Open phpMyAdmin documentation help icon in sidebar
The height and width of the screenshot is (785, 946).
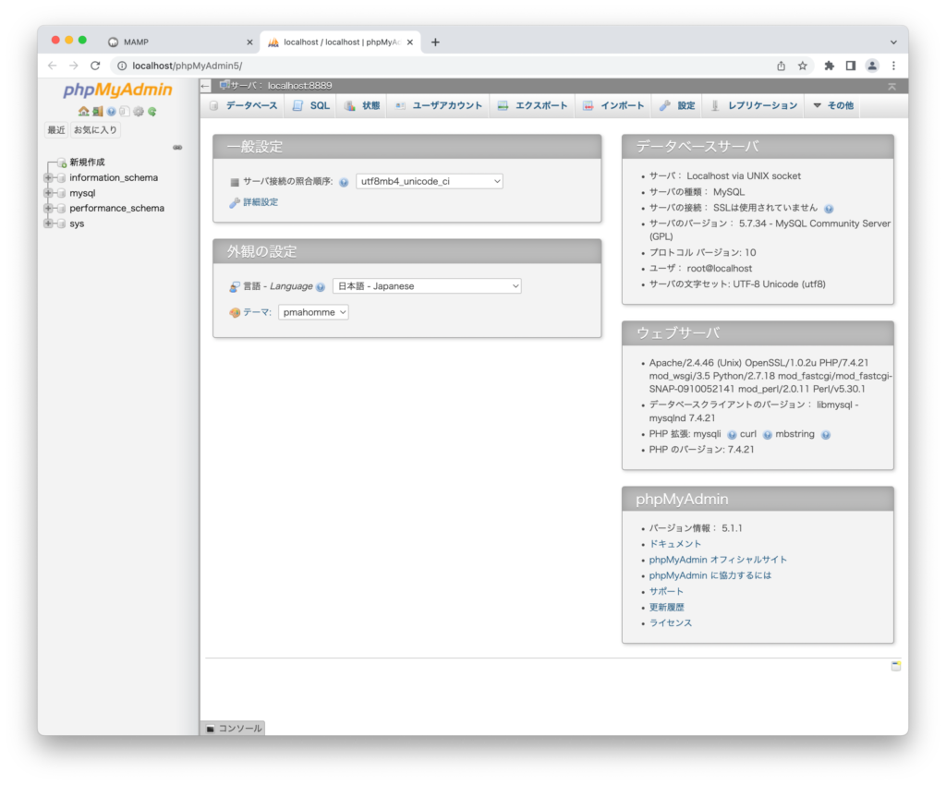111,112
